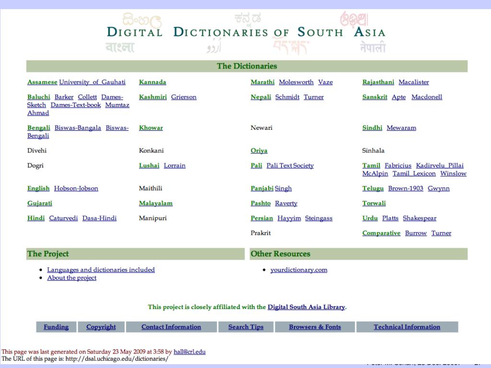Open the Schmidt Nepali dictionary
Viewport: 491px width, 368px height.
pos(288,97)
